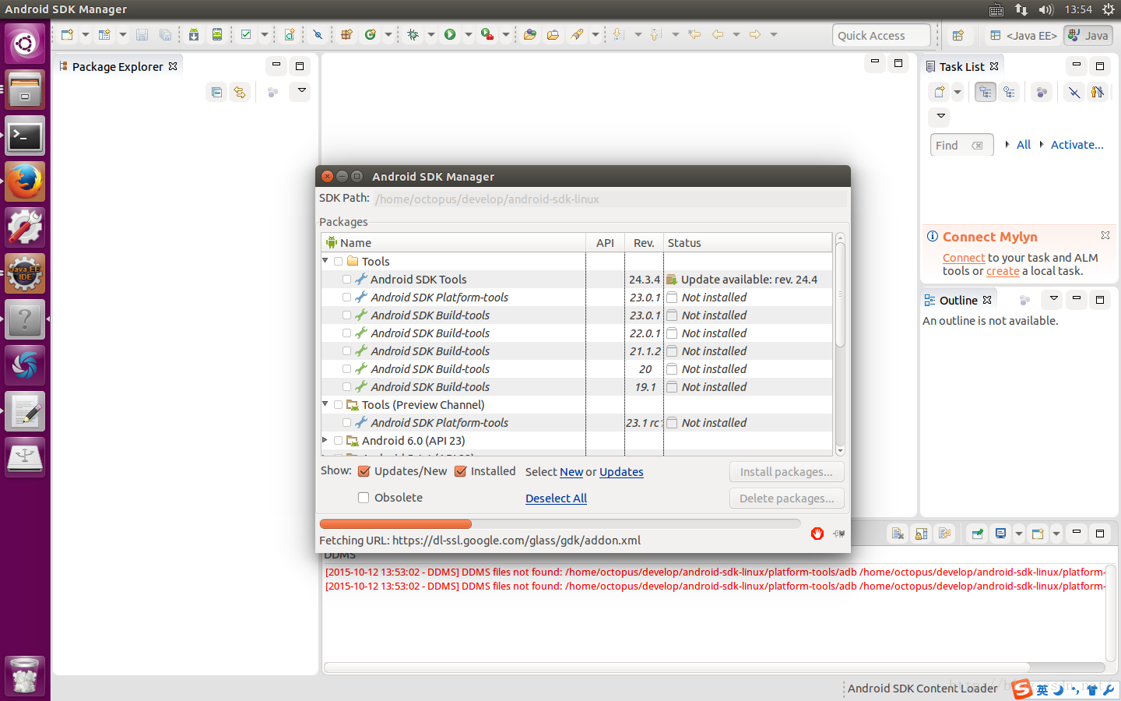Click the Open Type folder toolbar icon
Viewport: 1121px width, 701px height.
pos(530,34)
